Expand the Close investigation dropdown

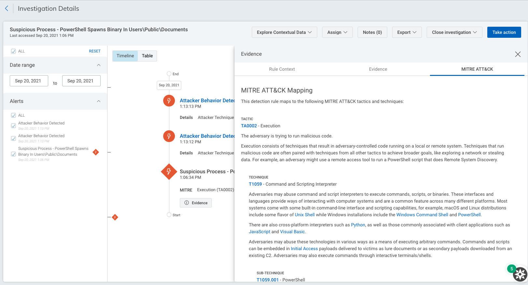click(454, 32)
